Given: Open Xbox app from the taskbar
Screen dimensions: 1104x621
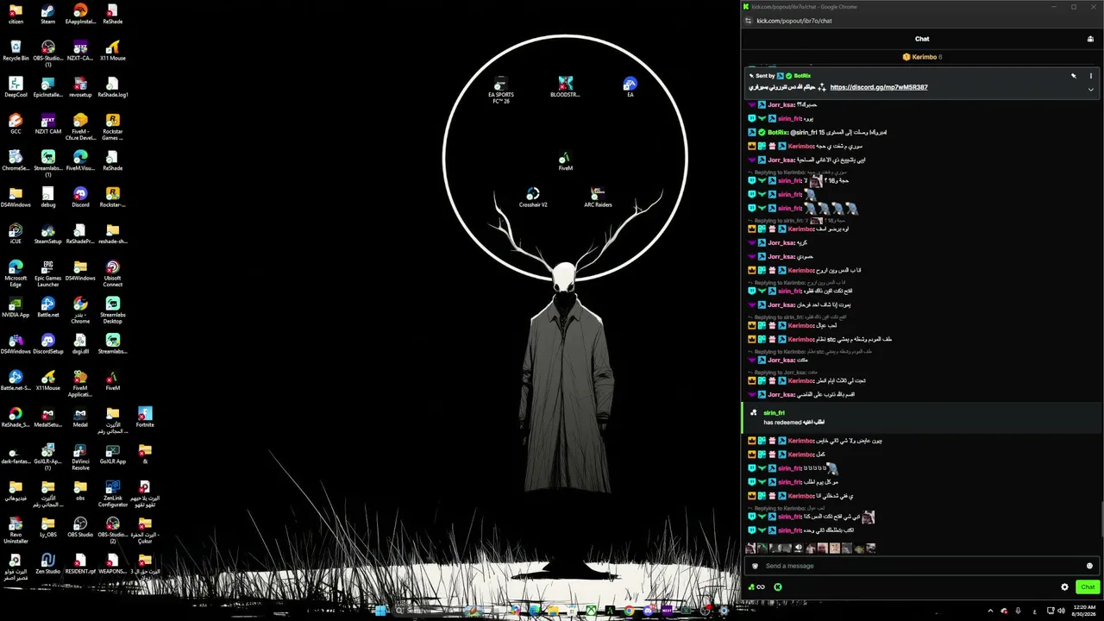Looking at the screenshot, I should pyautogui.click(x=591, y=611).
